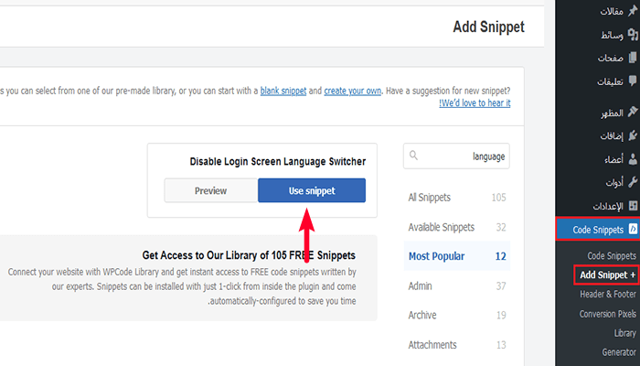Click the Add Snippet page heading
This screenshot has height=366, width=640.
pos(488,27)
